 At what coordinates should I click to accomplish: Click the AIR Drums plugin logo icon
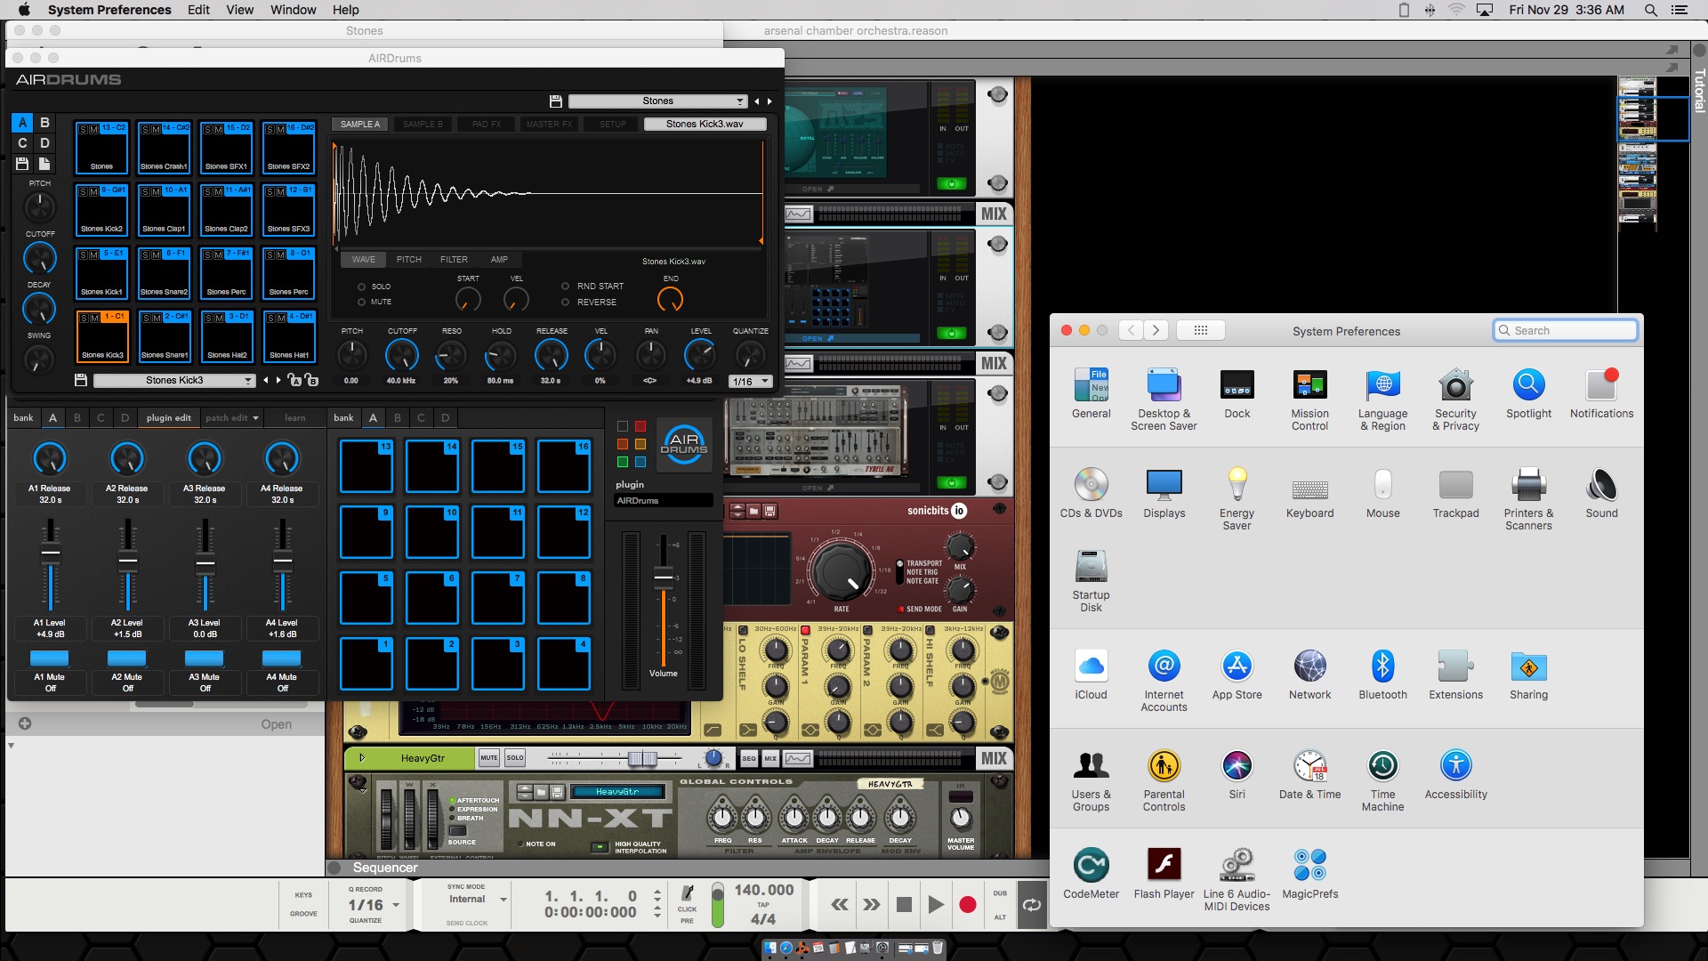click(683, 443)
